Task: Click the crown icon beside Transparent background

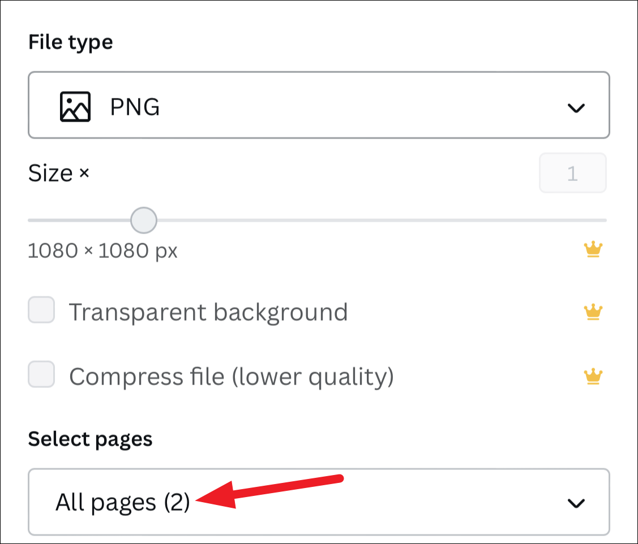Action: pos(593,311)
